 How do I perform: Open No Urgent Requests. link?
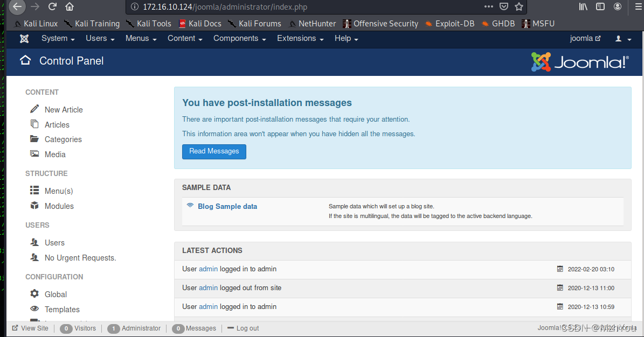[80, 258]
